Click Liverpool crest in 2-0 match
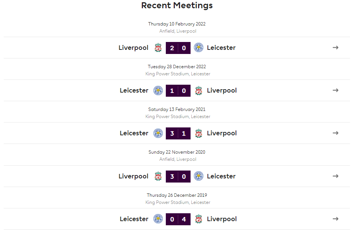 tap(158, 48)
